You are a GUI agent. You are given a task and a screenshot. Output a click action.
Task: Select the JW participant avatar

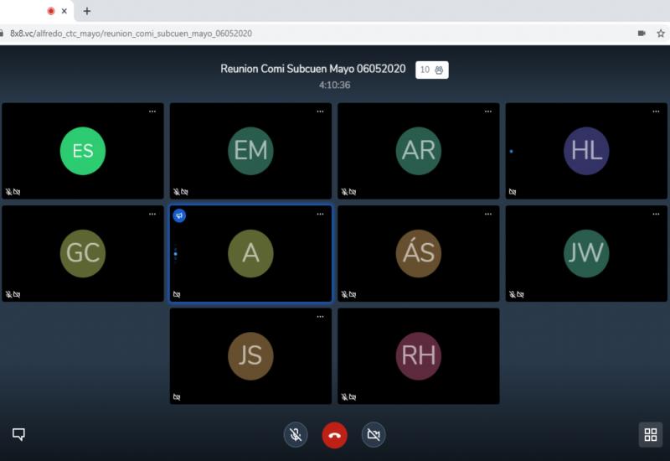coord(586,253)
